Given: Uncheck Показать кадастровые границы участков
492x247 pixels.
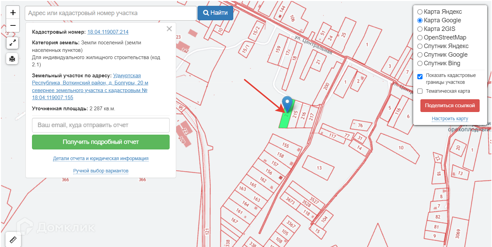Looking at the screenshot, I should point(420,76).
